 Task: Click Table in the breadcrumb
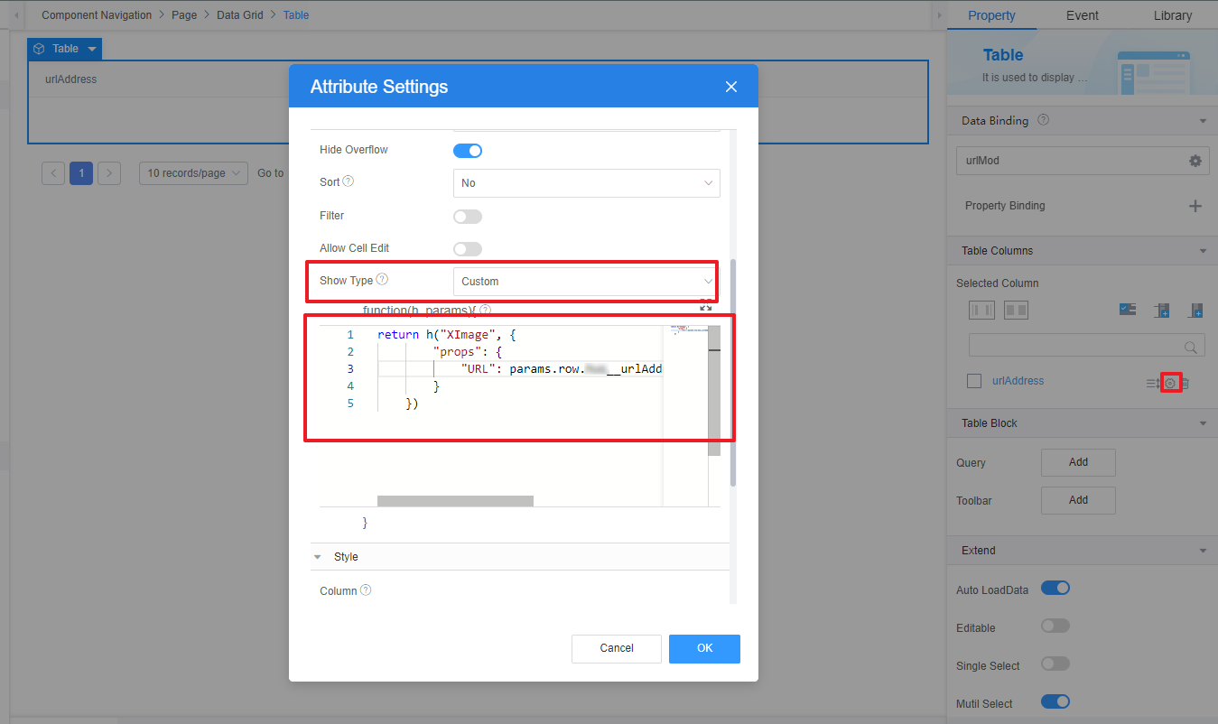(x=296, y=15)
